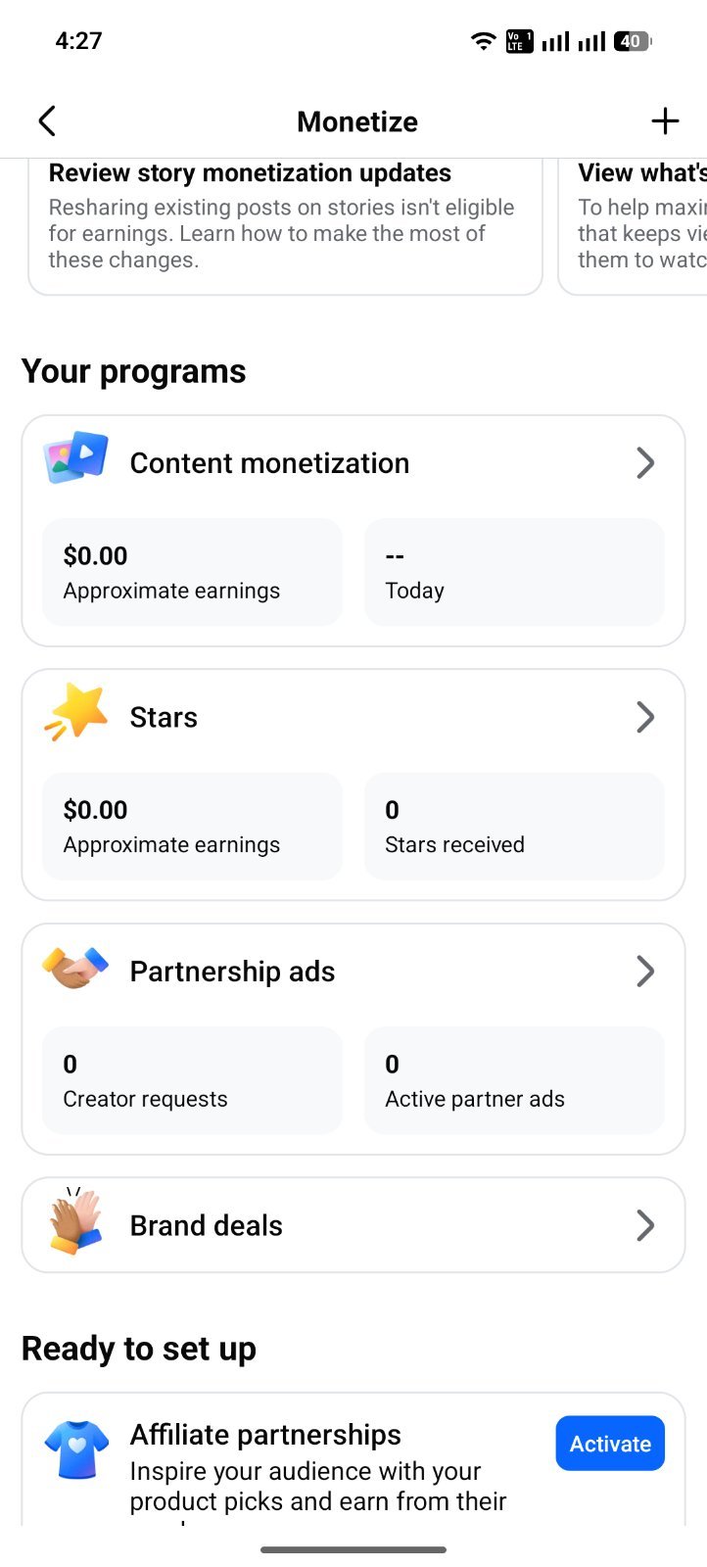Open the Content monetization photo-video icon
The width and height of the screenshot is (707, 1567).
pyautogui.click(x=76, y=457)
